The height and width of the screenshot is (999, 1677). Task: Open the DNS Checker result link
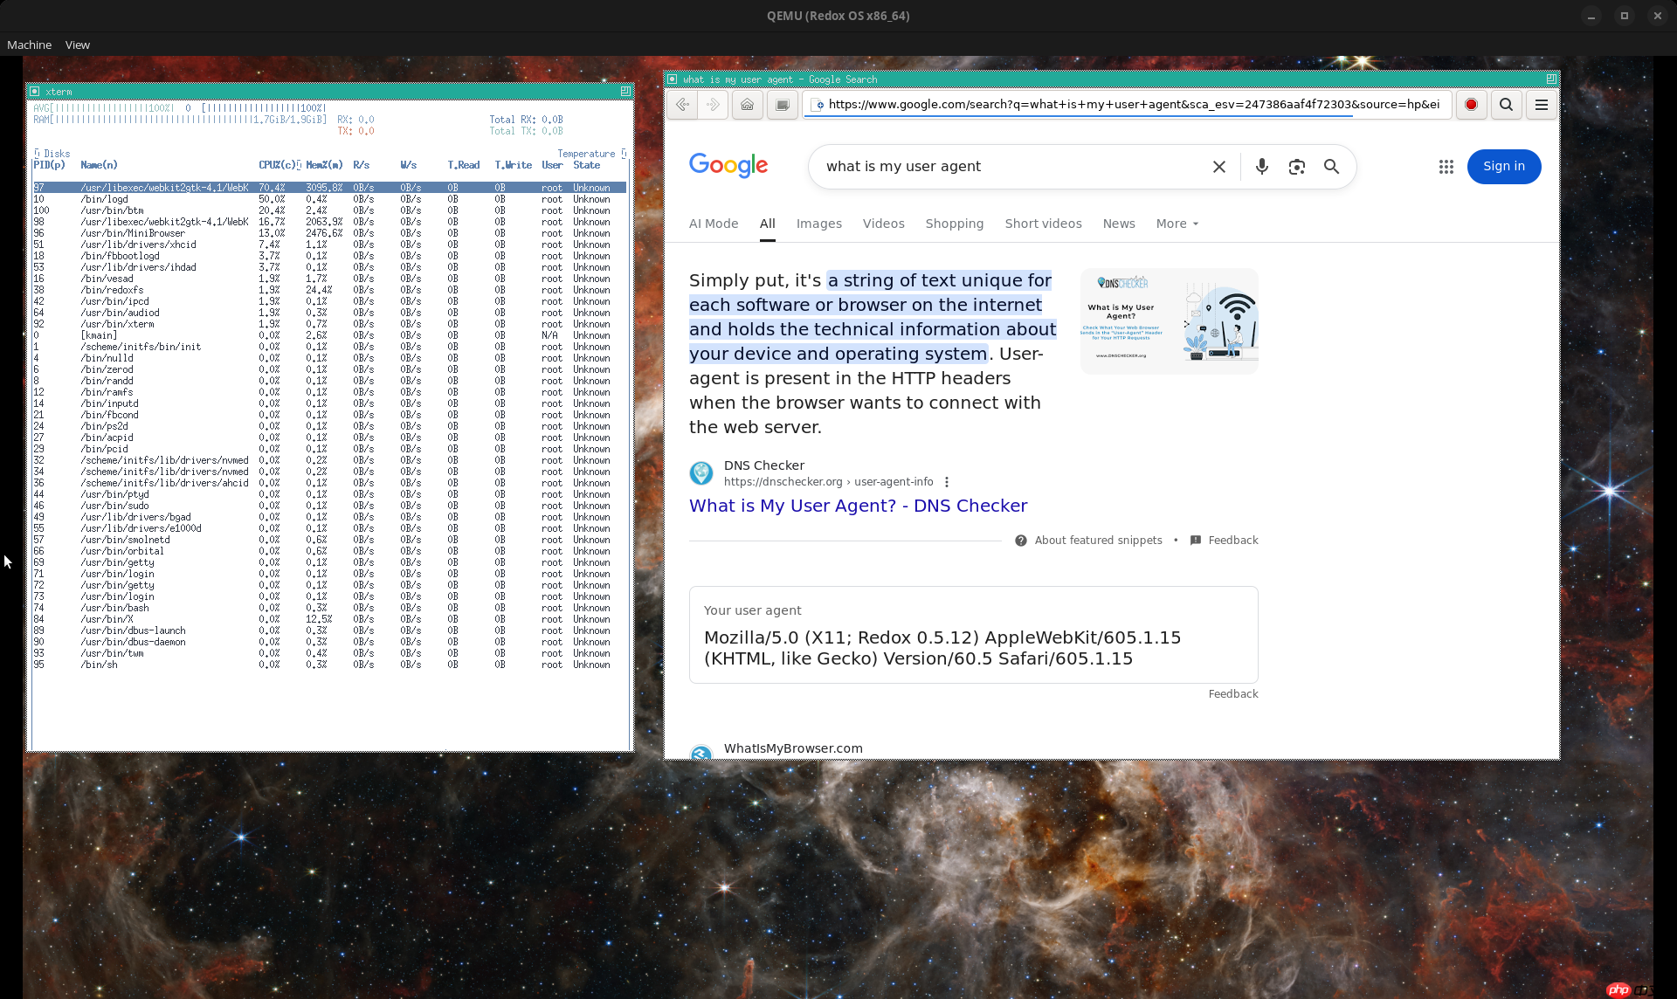858,506
